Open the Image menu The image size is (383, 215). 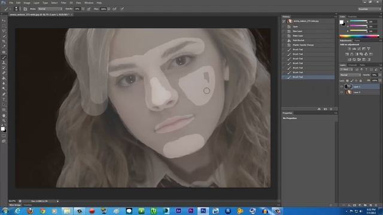point(27,2)
